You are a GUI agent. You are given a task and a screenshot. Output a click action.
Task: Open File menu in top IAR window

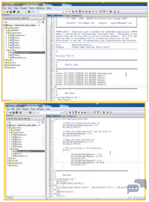[4, 8]
